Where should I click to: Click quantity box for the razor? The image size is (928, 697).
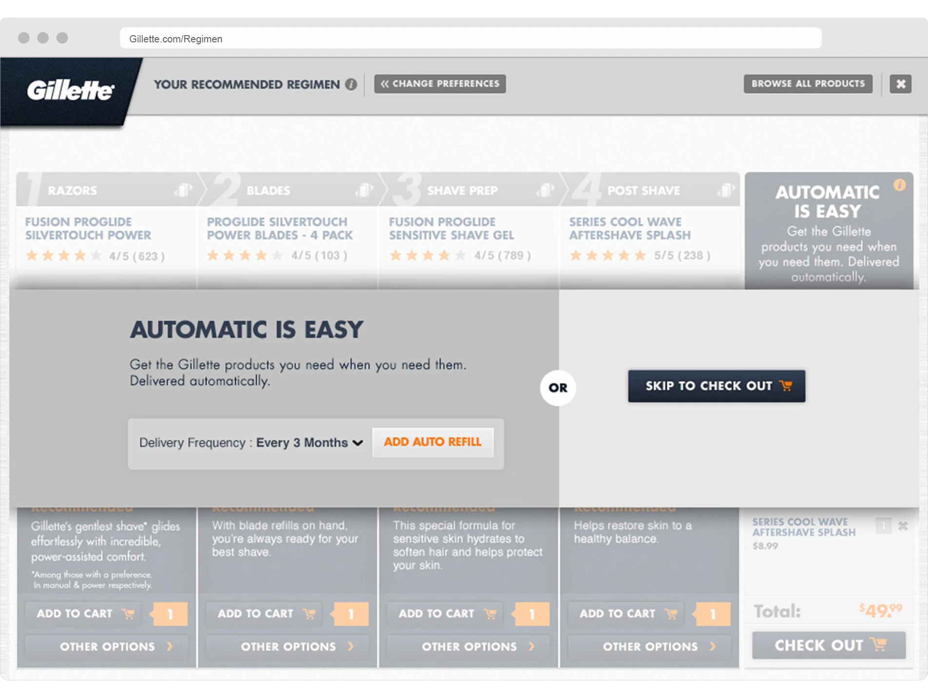click(170, 614)
